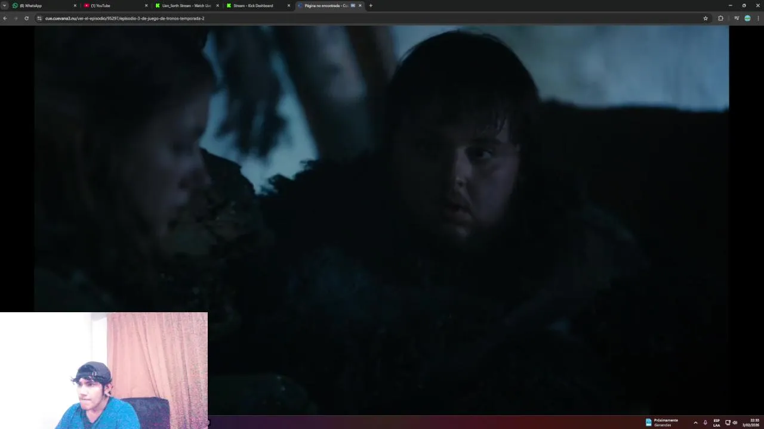
Task: Open the Chrome three-dot menu
Action: click(x=758, y=18)
